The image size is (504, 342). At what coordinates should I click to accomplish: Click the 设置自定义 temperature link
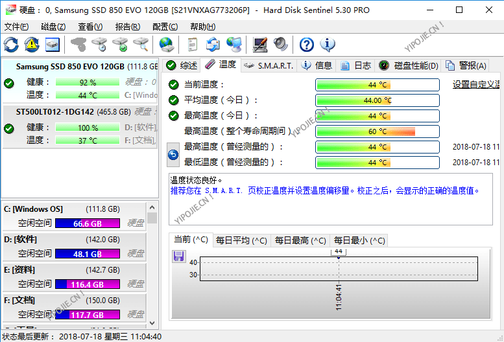pyautogui.click(x=475, y=85)
